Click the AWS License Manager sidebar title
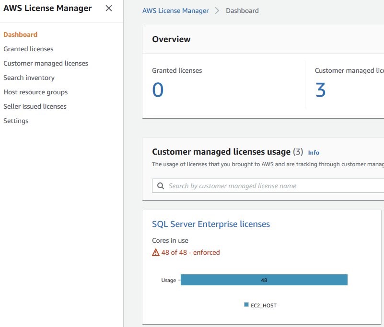The image size is (384, 327). click(47, 8)
